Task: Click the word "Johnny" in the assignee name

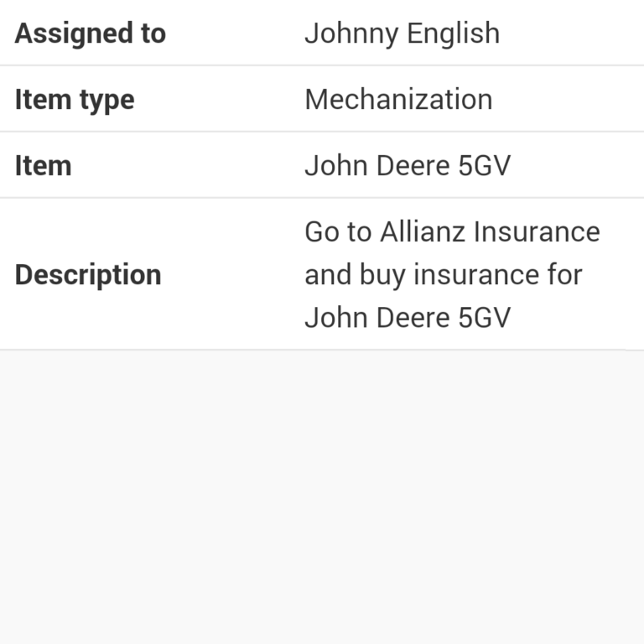Action: [351, 34]
